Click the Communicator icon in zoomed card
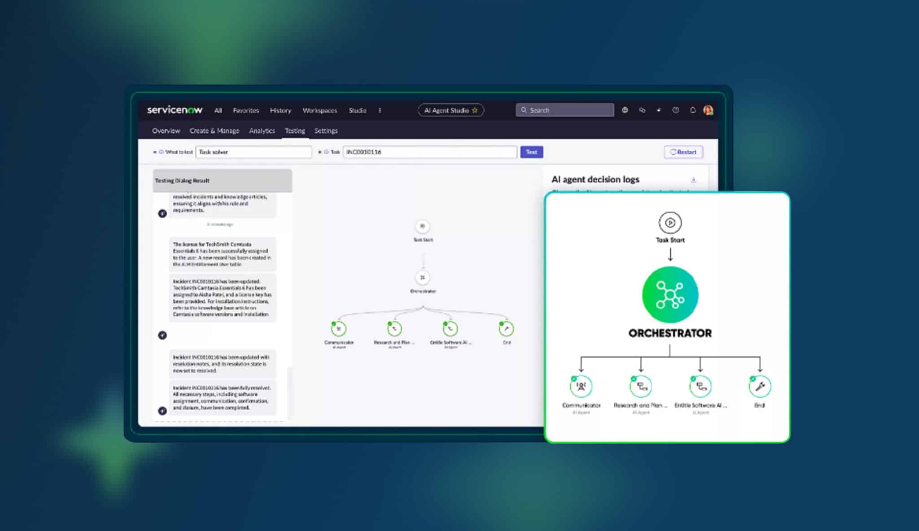Viewport: 919px width, 531px height. 581,387
